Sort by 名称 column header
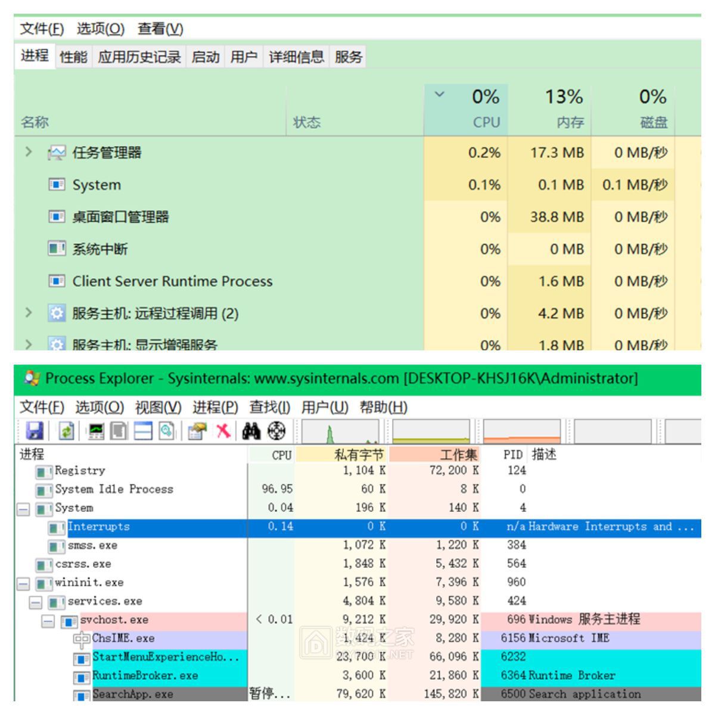Image resolution: width=715 pixels, height=715 pixels. [150, 110]
